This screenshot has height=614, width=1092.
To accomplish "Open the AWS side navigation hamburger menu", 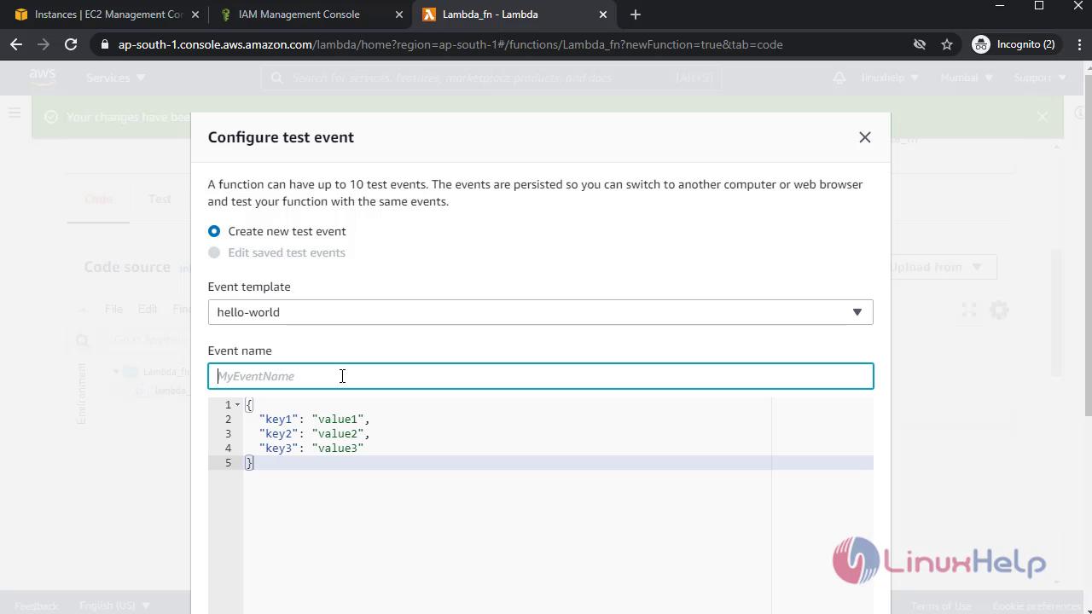I will (15, 113).
